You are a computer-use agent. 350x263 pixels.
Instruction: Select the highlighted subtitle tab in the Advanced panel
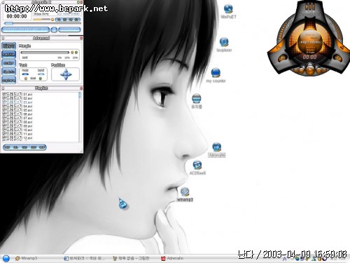click(9, 54)
